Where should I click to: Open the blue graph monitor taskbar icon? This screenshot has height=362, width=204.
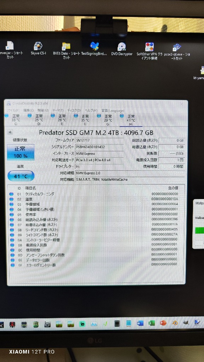[x=94, y=324]
